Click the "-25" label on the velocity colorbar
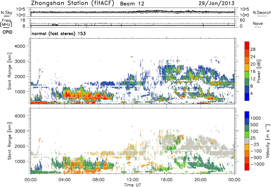Viewport: 271px width, 187px height. coord(255,144)
